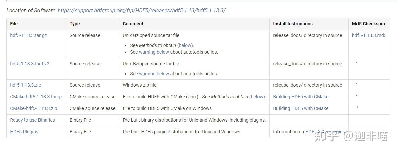Open the HDF5 Plugins link
The height and width of the screenshot is (152, 398).
tap(24, 132)
